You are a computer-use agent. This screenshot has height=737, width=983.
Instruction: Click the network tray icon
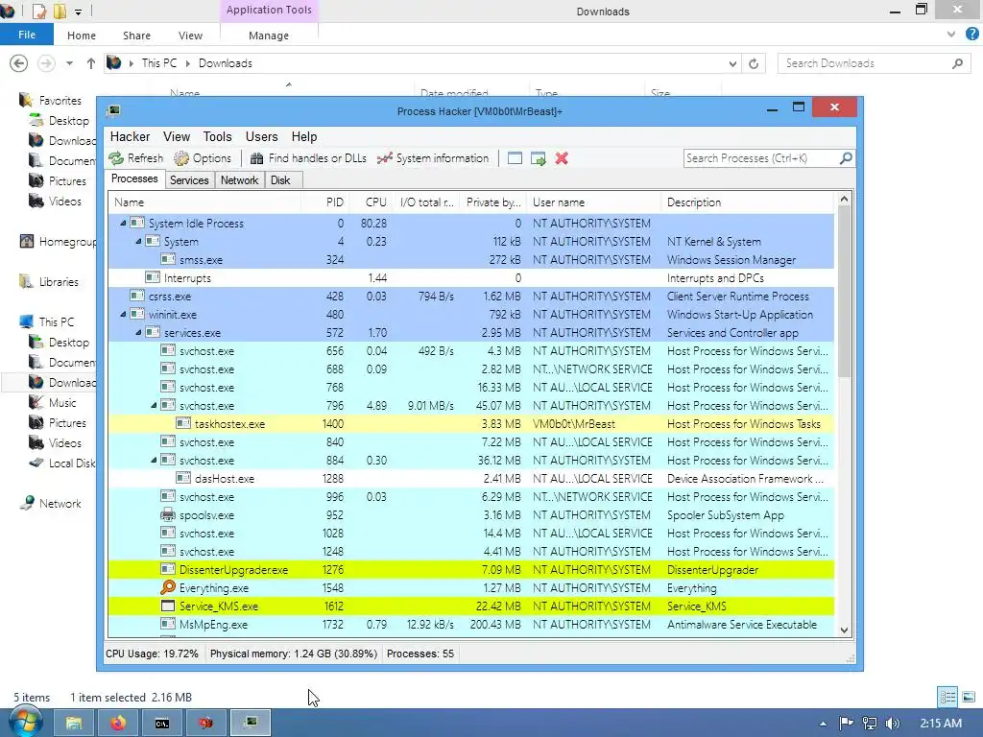[x=870, y=724]
